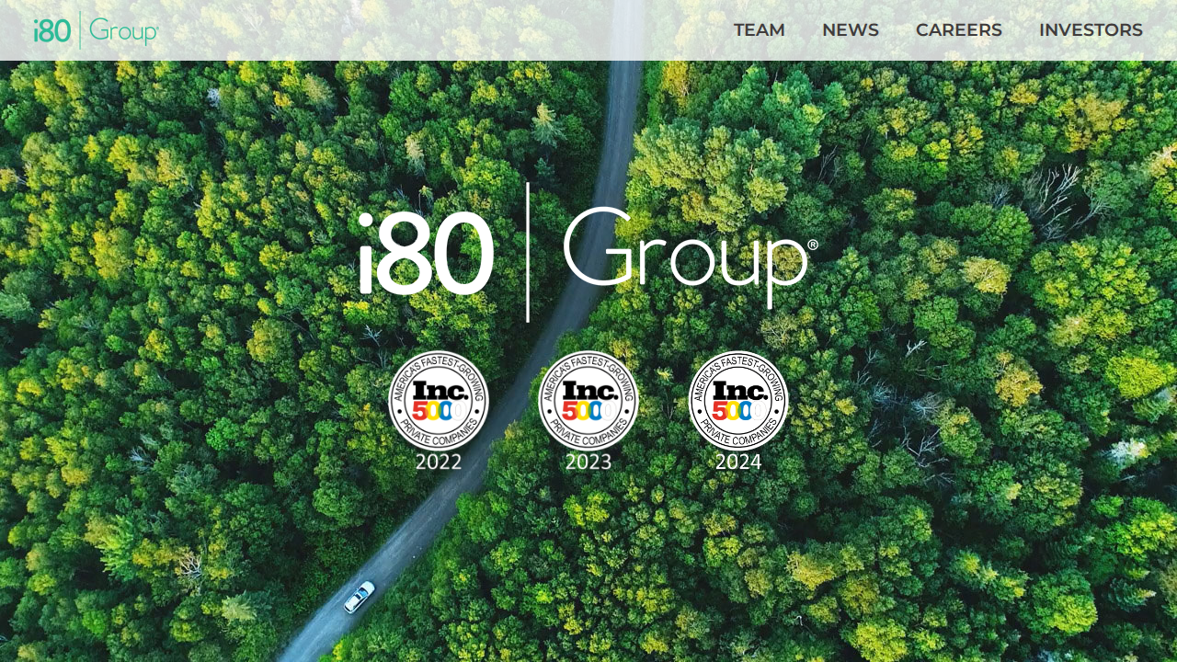This screenshot has height=662, width=1177.
Task: Click the large white "i80" text in the hero
Action: [427, 254]
